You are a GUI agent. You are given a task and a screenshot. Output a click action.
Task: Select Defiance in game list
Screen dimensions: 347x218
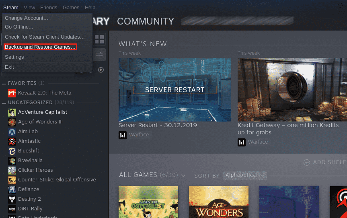(29, 189)
